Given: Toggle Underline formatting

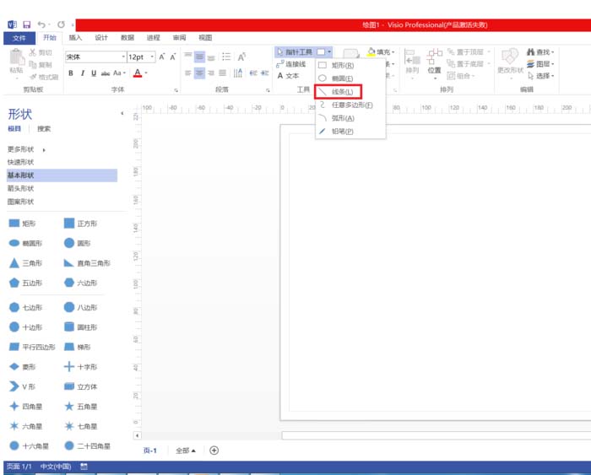Looking at the screenshot, I should tap(94, 73).
